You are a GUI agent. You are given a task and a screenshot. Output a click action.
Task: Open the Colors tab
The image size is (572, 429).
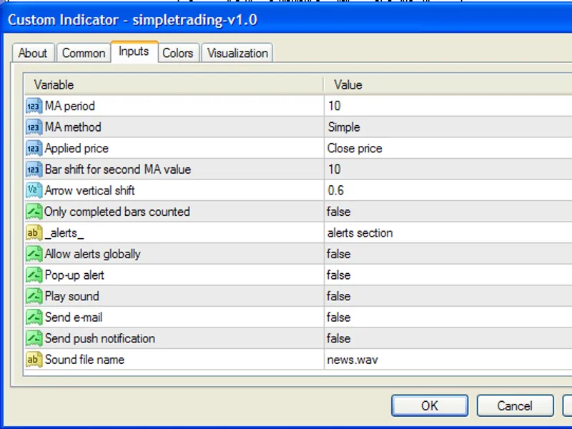coord(177,53)
